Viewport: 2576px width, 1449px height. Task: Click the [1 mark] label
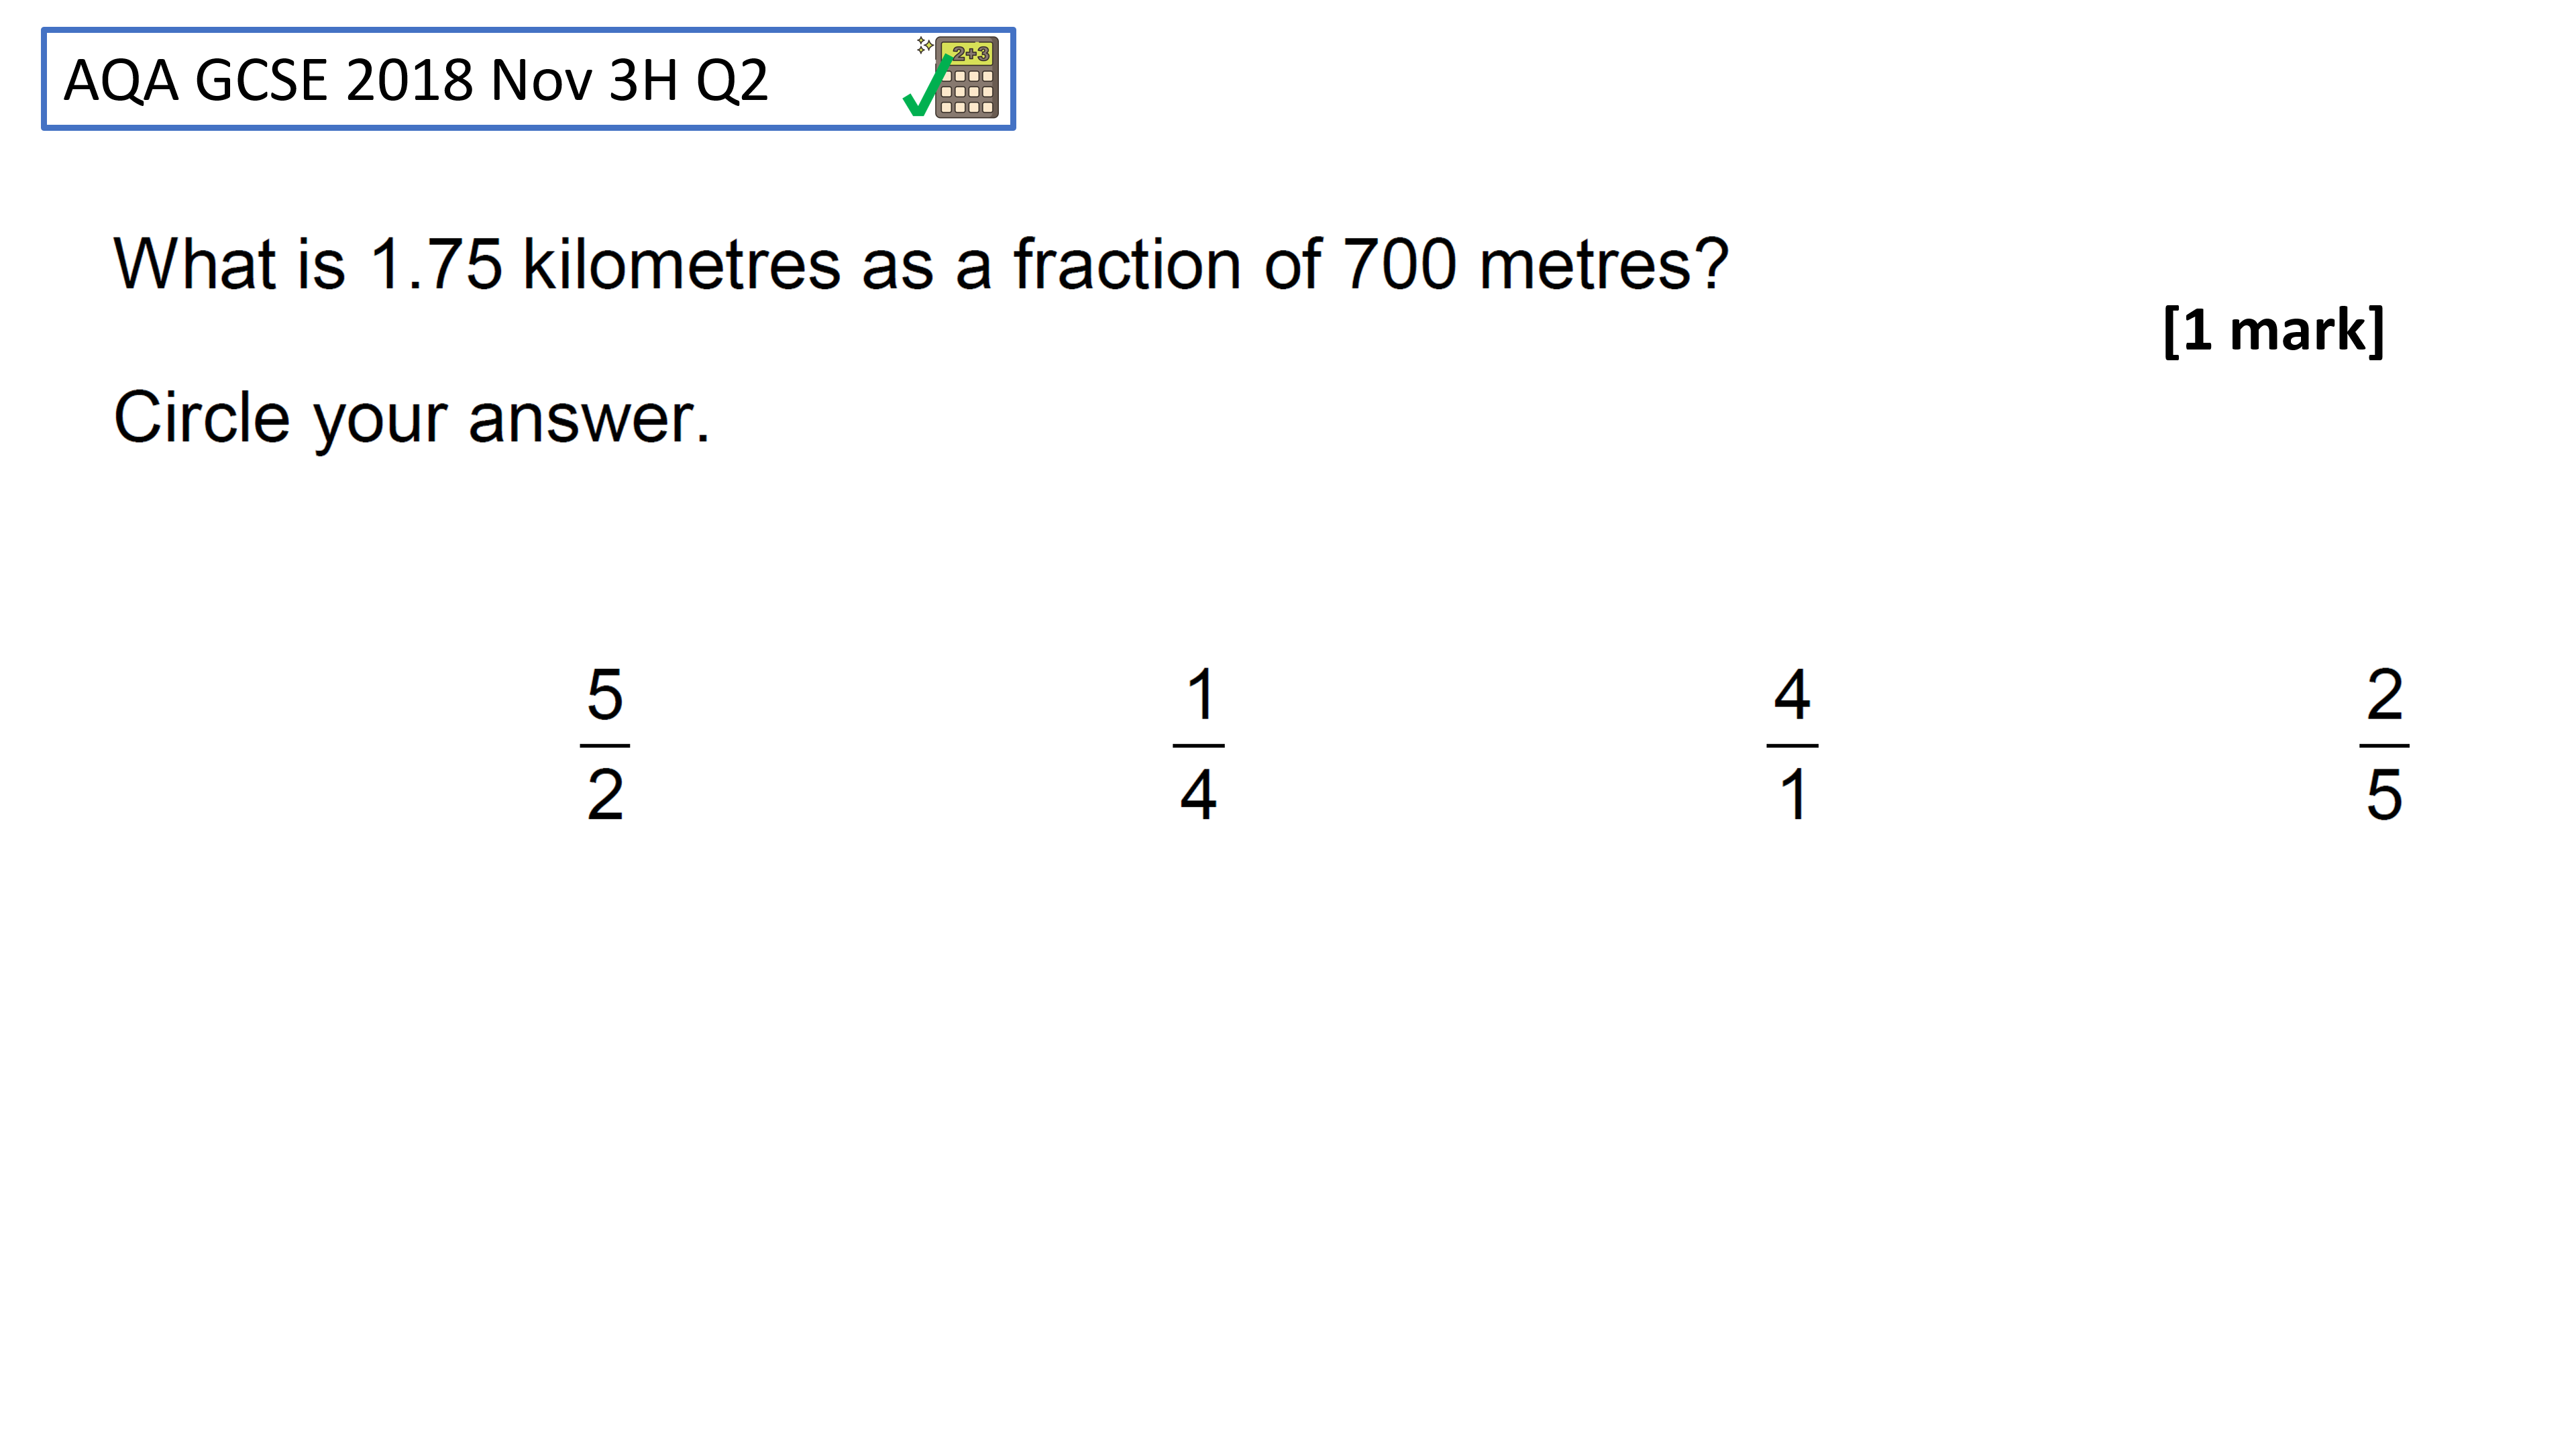coord(2273,330)
